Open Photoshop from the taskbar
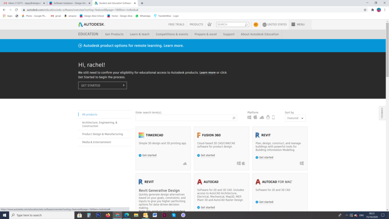 pos(98,215)
